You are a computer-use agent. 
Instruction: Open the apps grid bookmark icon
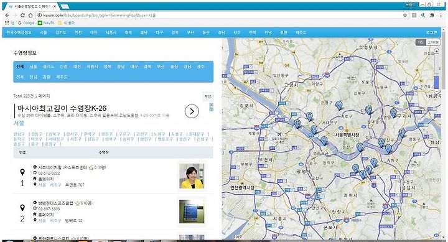tap(7, 22)
